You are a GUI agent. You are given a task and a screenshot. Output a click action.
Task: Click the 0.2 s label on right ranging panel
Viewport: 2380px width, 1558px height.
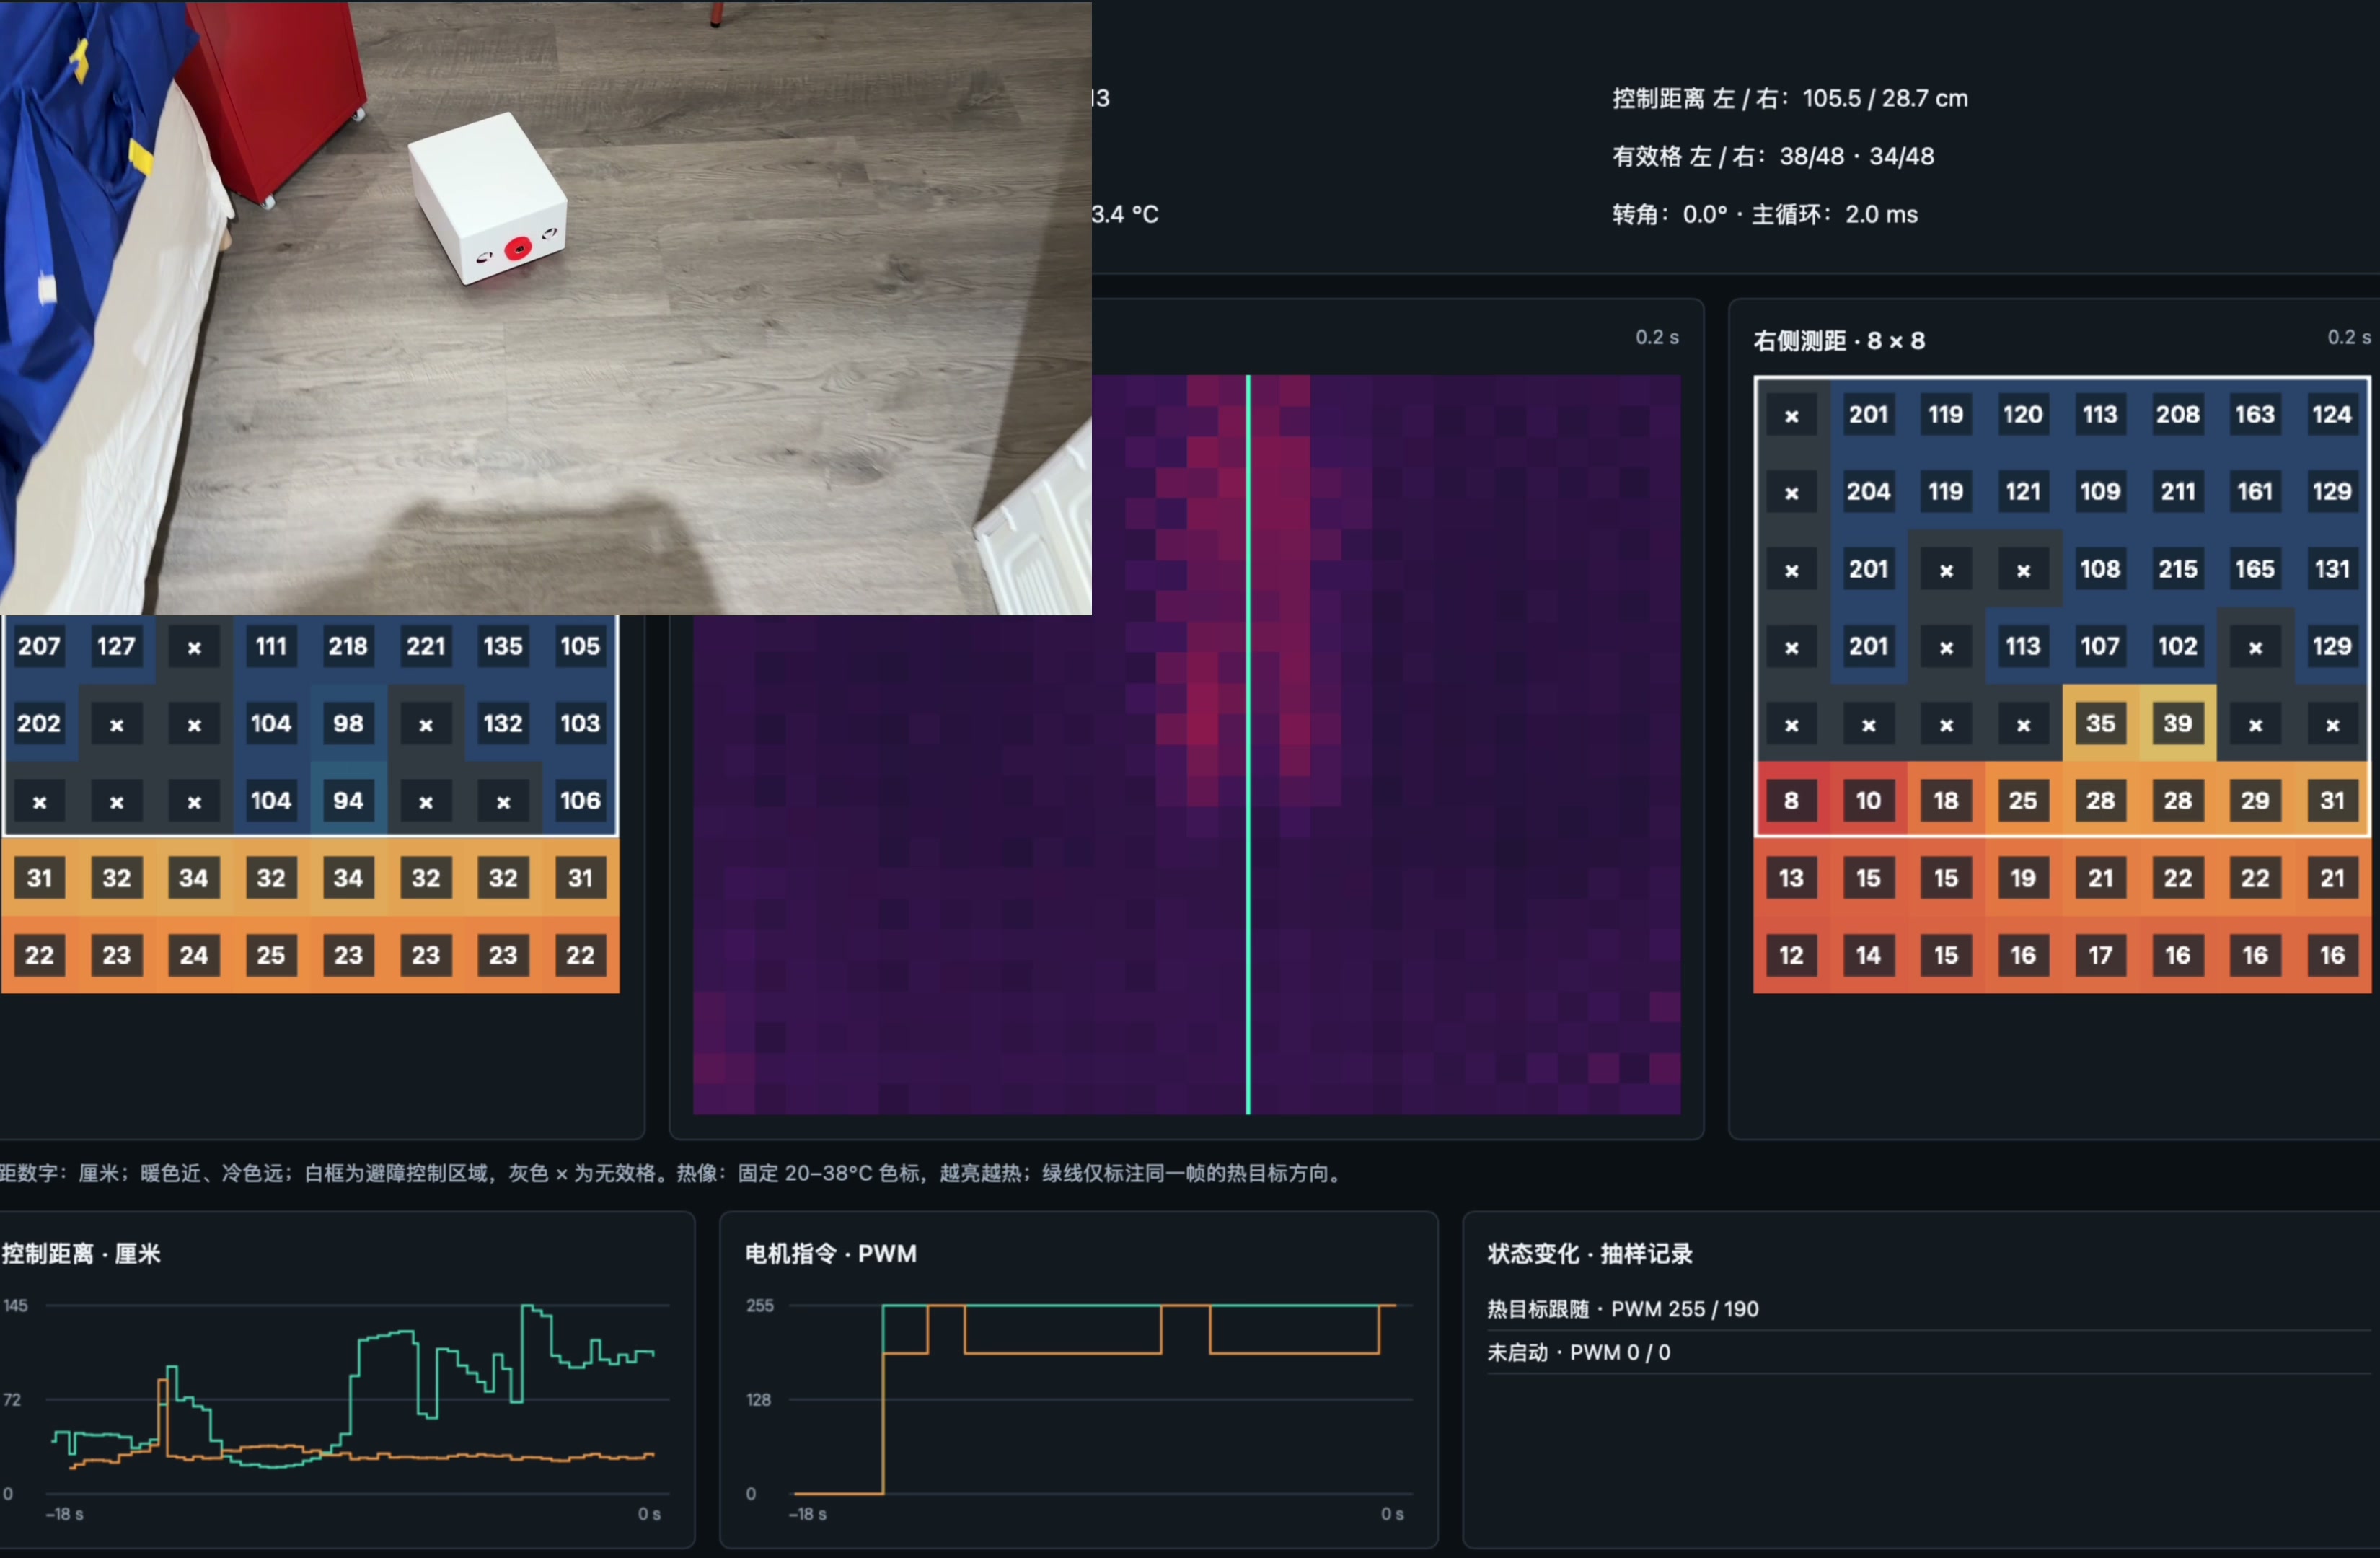tap(2348, 337)
